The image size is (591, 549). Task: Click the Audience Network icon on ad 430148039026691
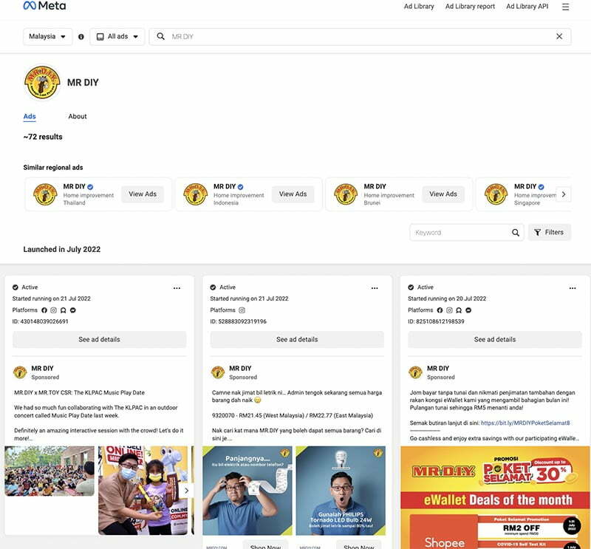(64, 310)
